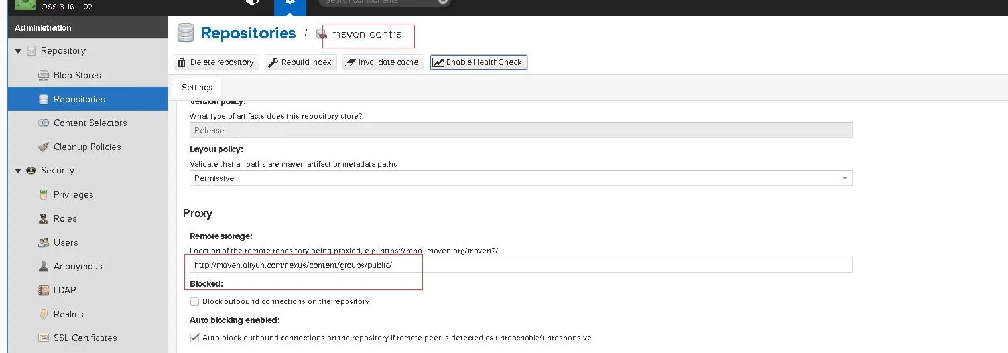Untick the Auto-block outbound connections checkbox
This screenshot has width=1008, height=353.
pos(194,338)
